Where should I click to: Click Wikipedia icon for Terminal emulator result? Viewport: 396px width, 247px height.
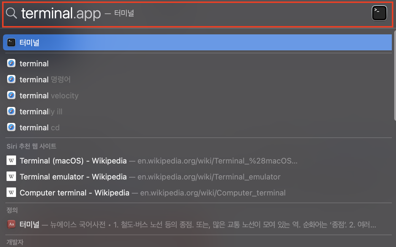coord(11,177)
